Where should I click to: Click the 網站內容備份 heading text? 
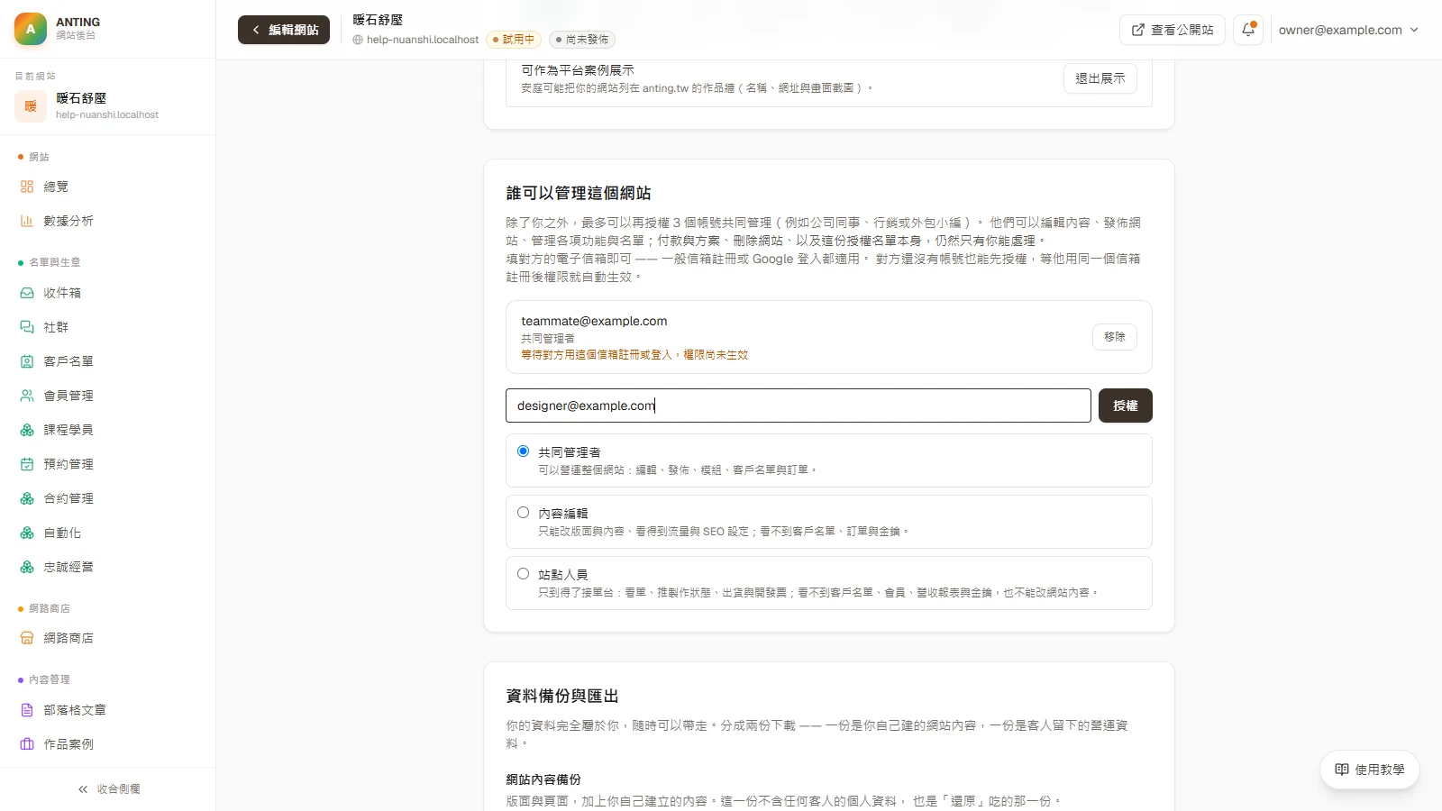[x=543, y=779]
